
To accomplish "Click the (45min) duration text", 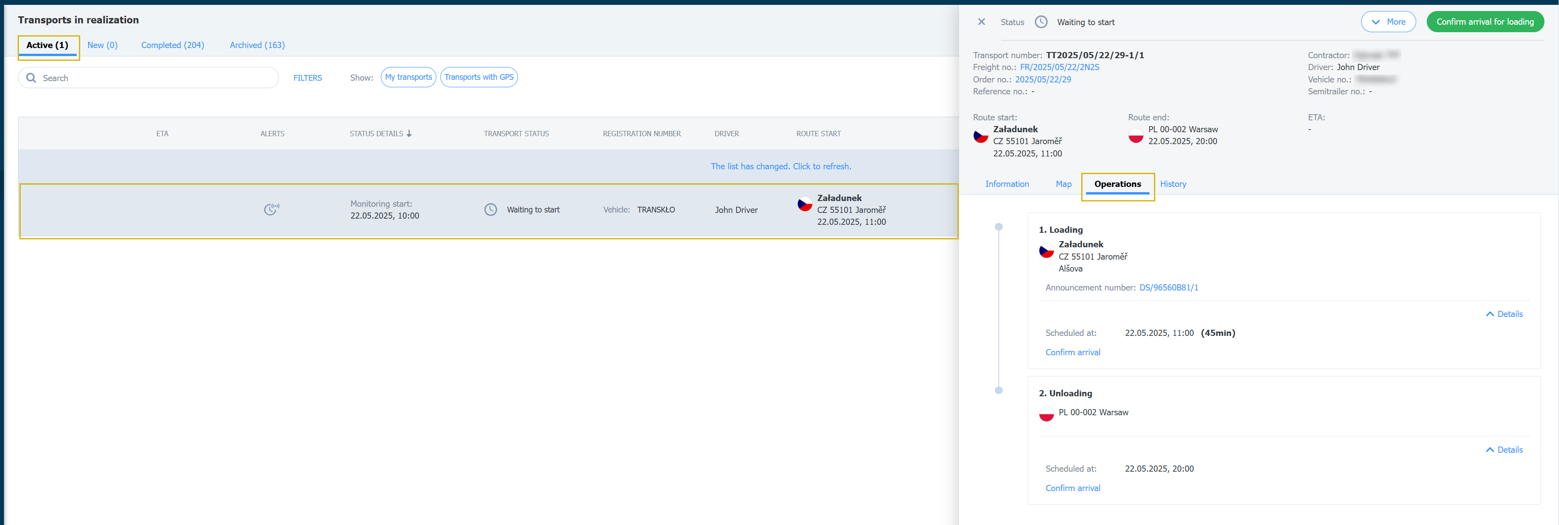I will (1218, 333).
